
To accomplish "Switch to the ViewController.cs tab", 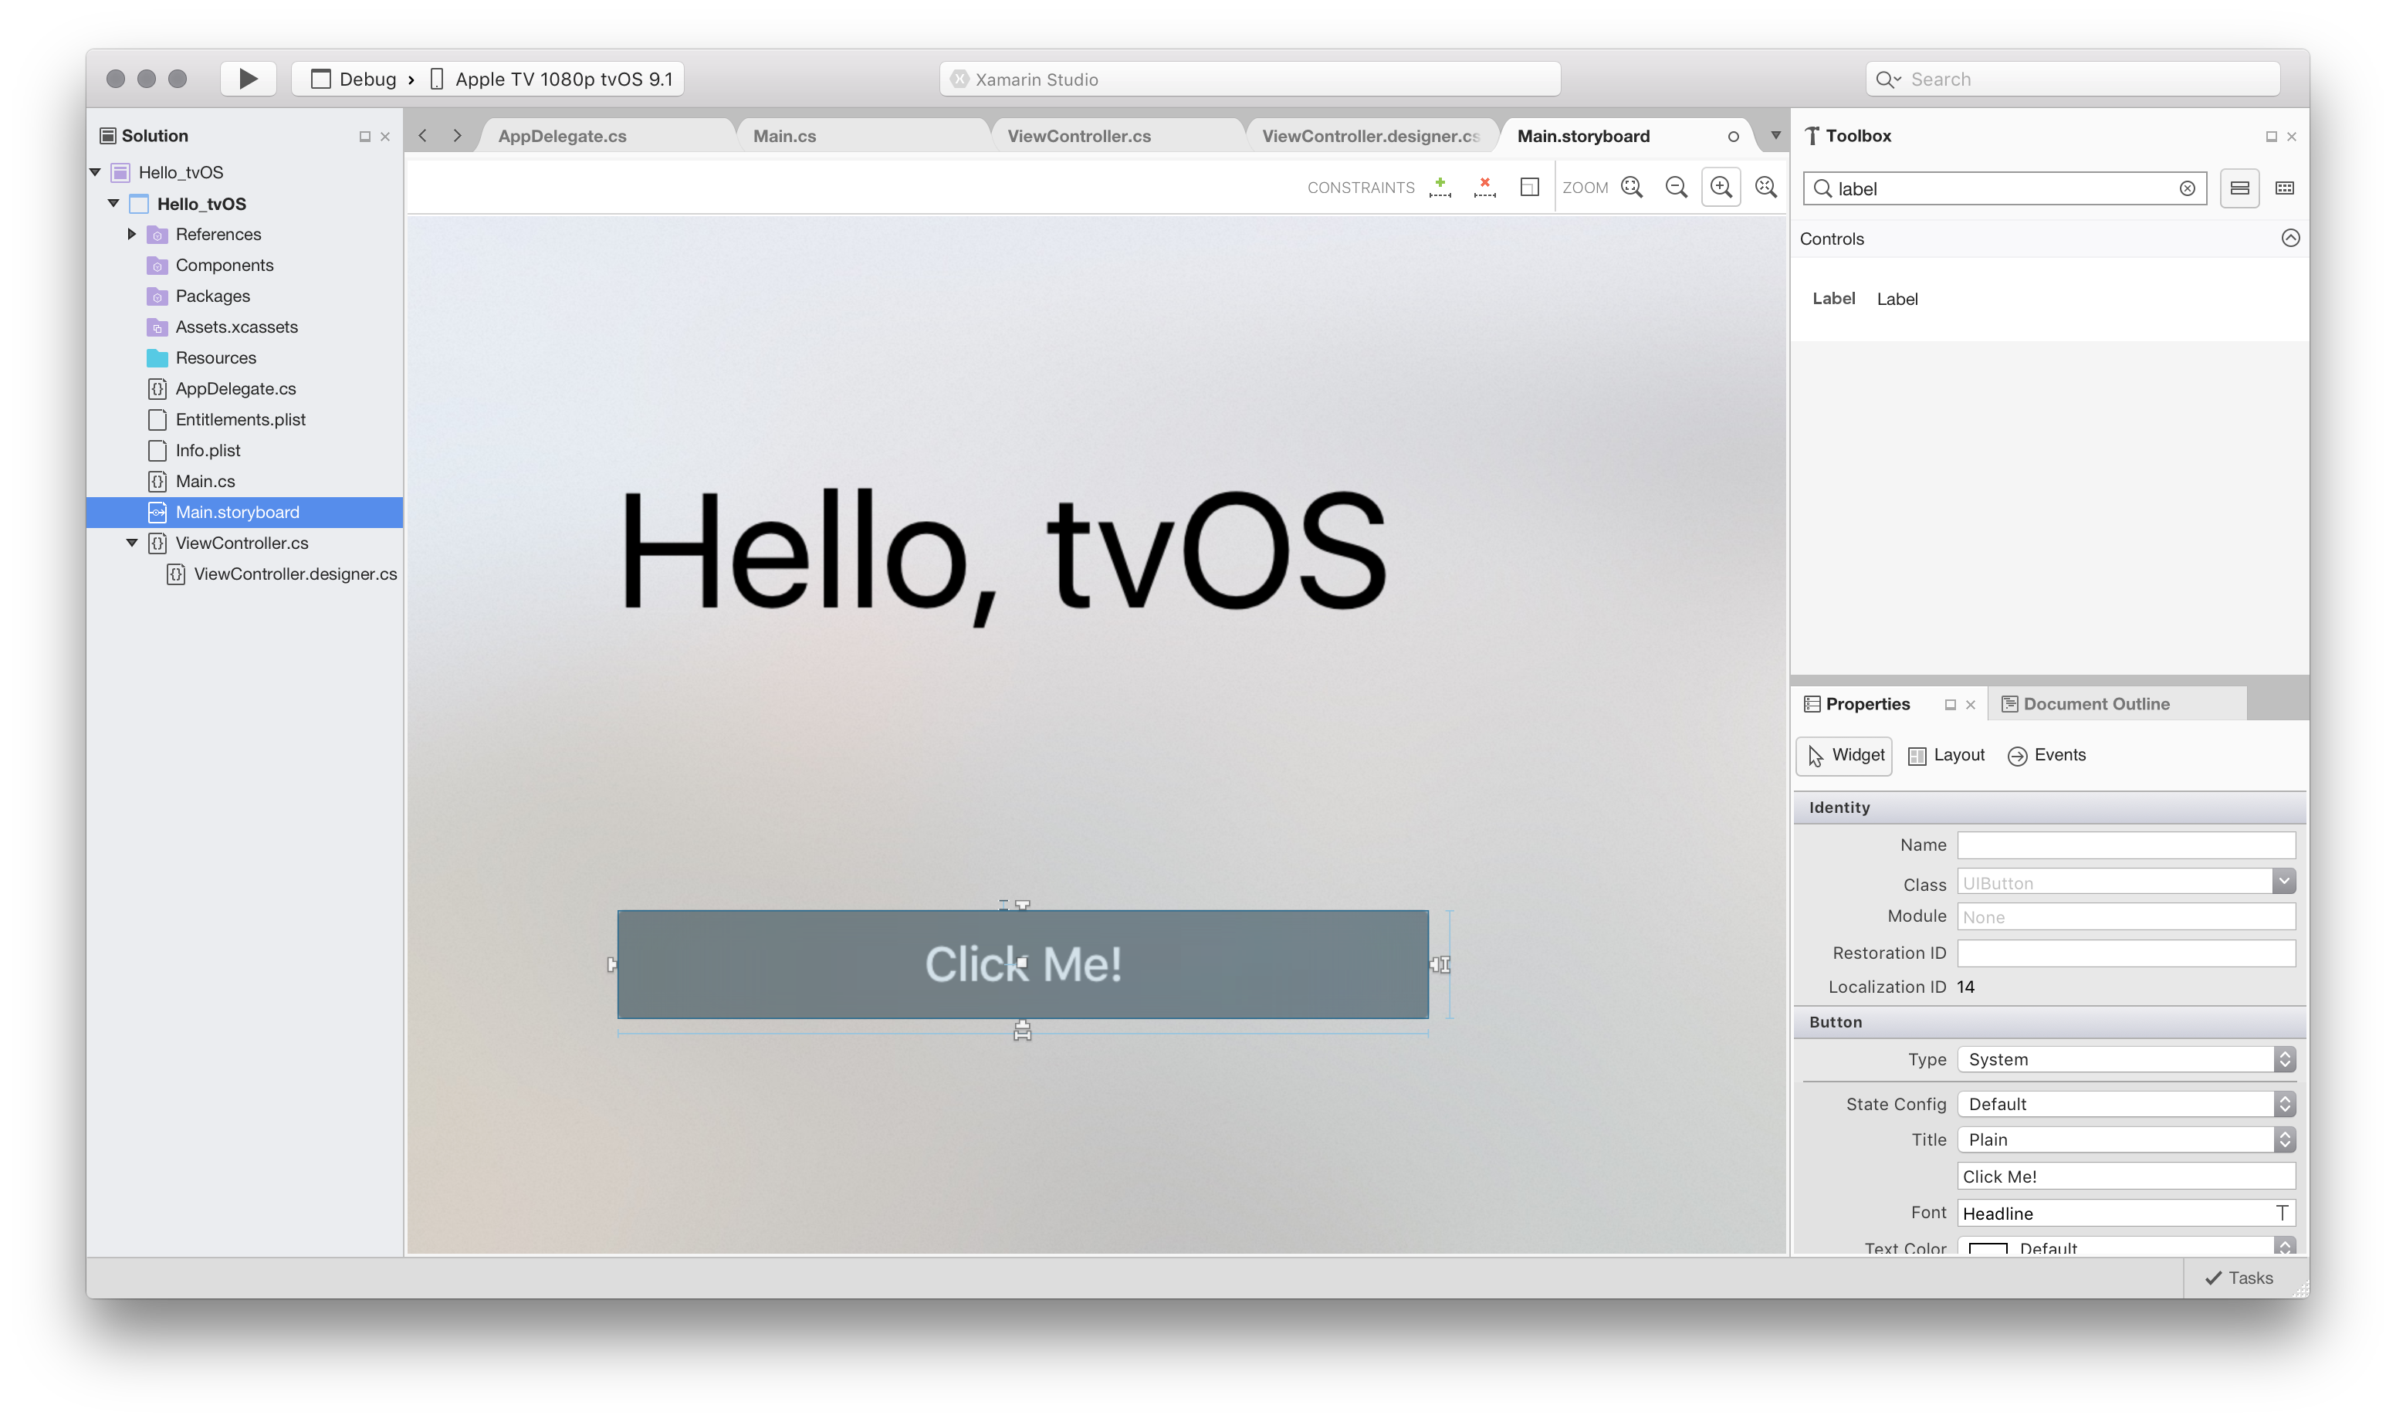I will (x=1078, y=136).
